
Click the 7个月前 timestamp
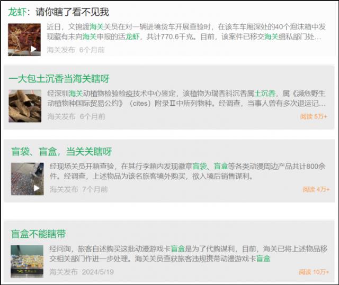pyautogui.click(x=95, y=189)
